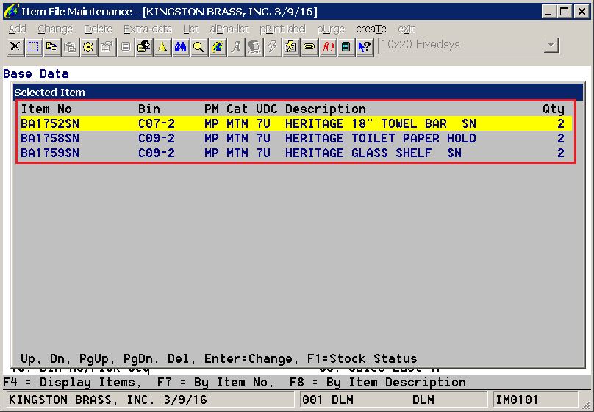Open the calculator icon
Screen dimensions: 594x412
tap(346, 46)
